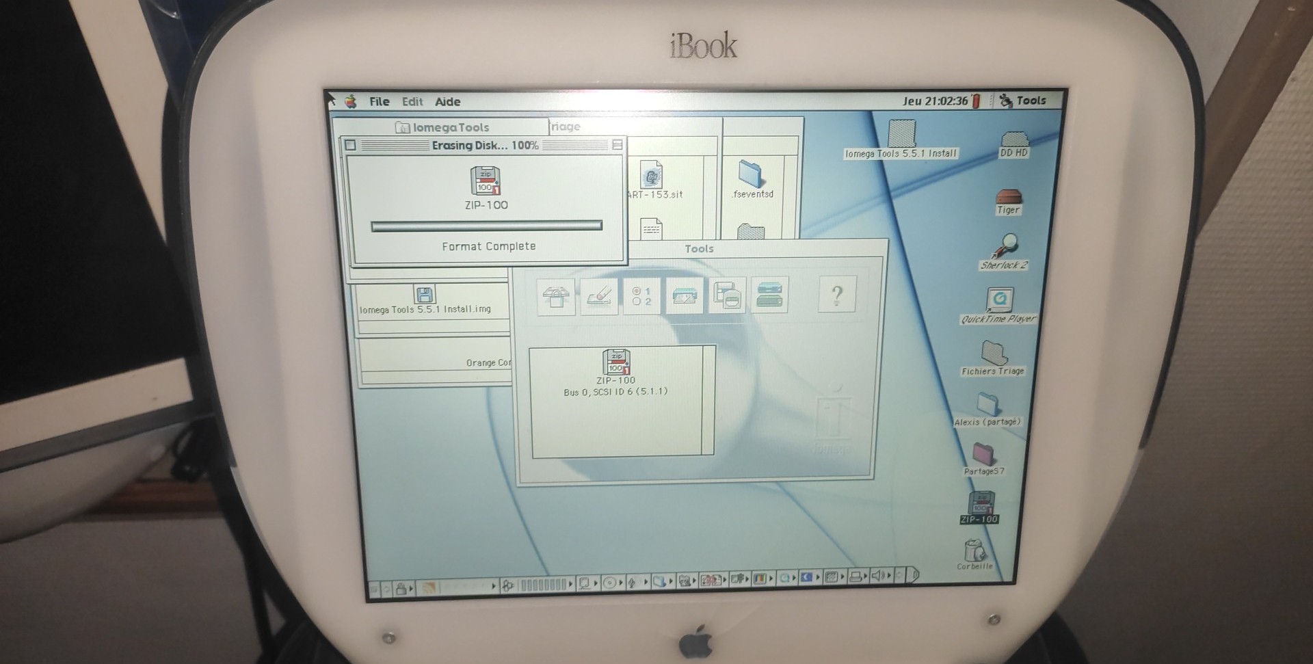Click the stacked drives icon in Tools toolbar

[769, 296]
